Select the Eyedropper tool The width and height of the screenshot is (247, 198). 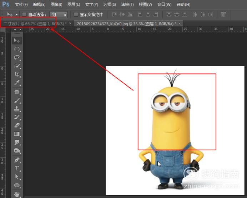[17, 83]
